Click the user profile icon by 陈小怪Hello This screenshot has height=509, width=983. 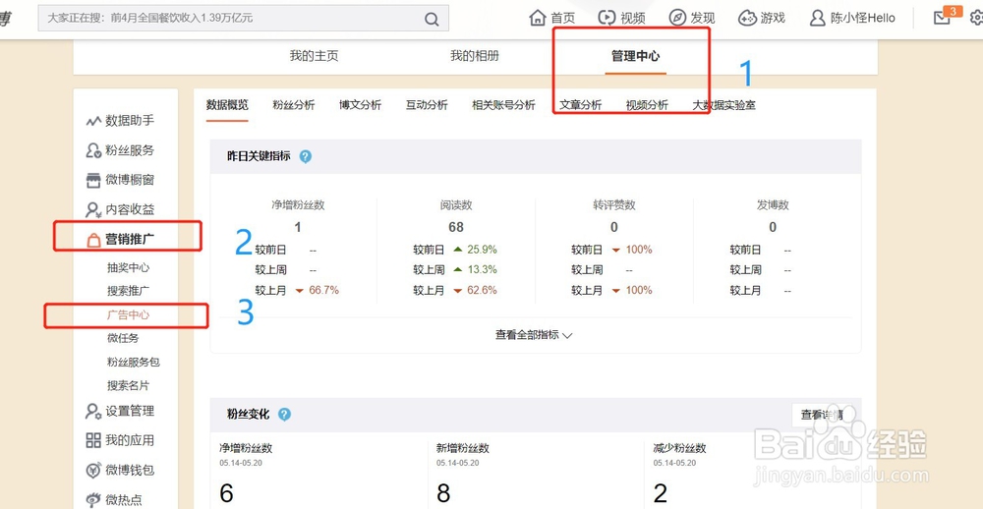817,18
